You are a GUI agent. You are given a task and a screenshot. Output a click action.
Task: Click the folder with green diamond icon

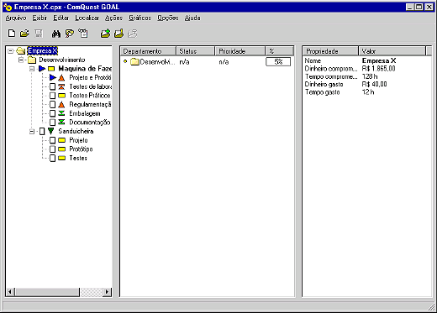tap(105, 34)
